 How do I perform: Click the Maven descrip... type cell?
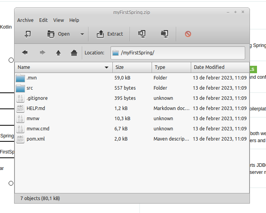[171, 139]
